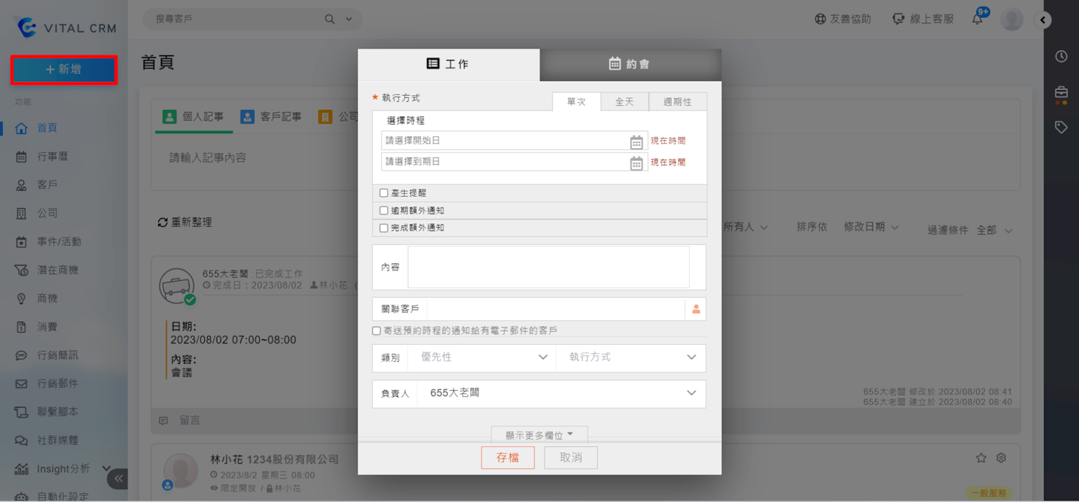Open the 負責人 dropdown showing 655大老闆
This screenshot has width=1079, height=502.
(x=560, y=393)
